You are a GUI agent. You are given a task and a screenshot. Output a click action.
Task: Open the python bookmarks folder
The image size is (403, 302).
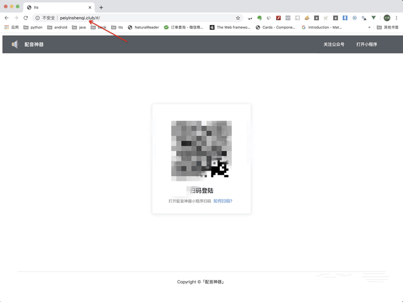[x=33, y=27]
